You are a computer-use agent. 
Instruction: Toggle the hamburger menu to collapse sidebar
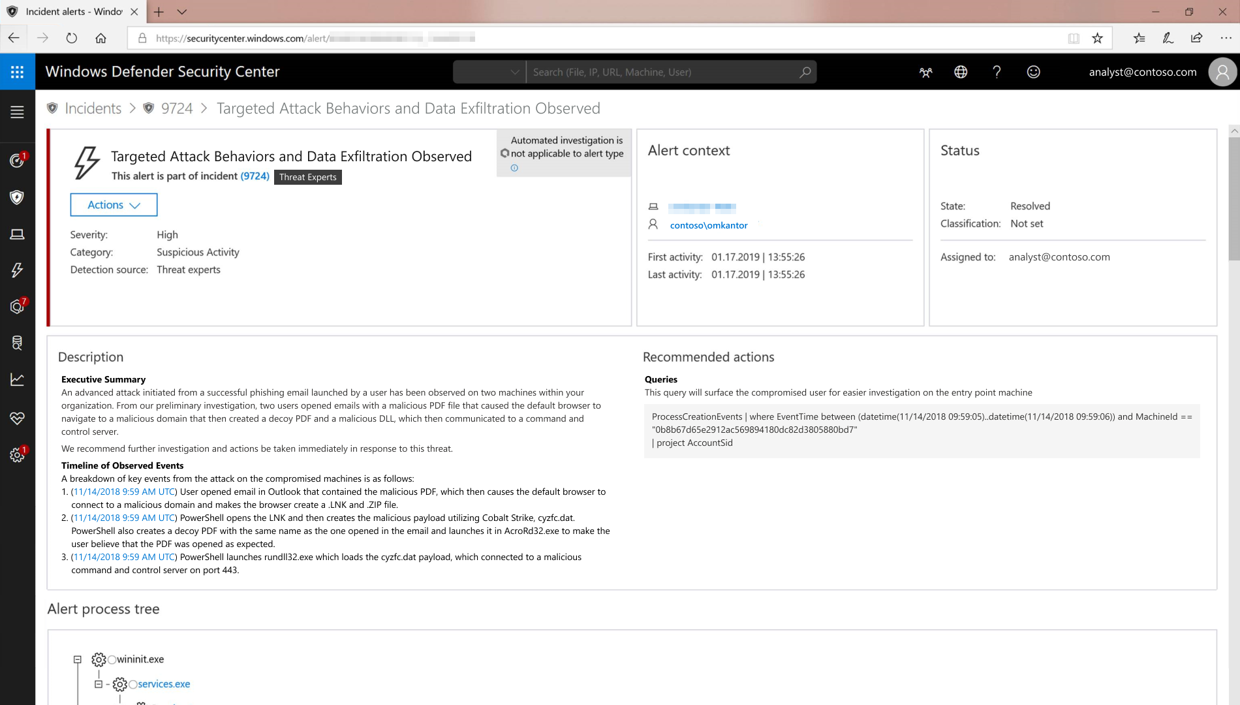pyautogui.click(x=17, y=112)
